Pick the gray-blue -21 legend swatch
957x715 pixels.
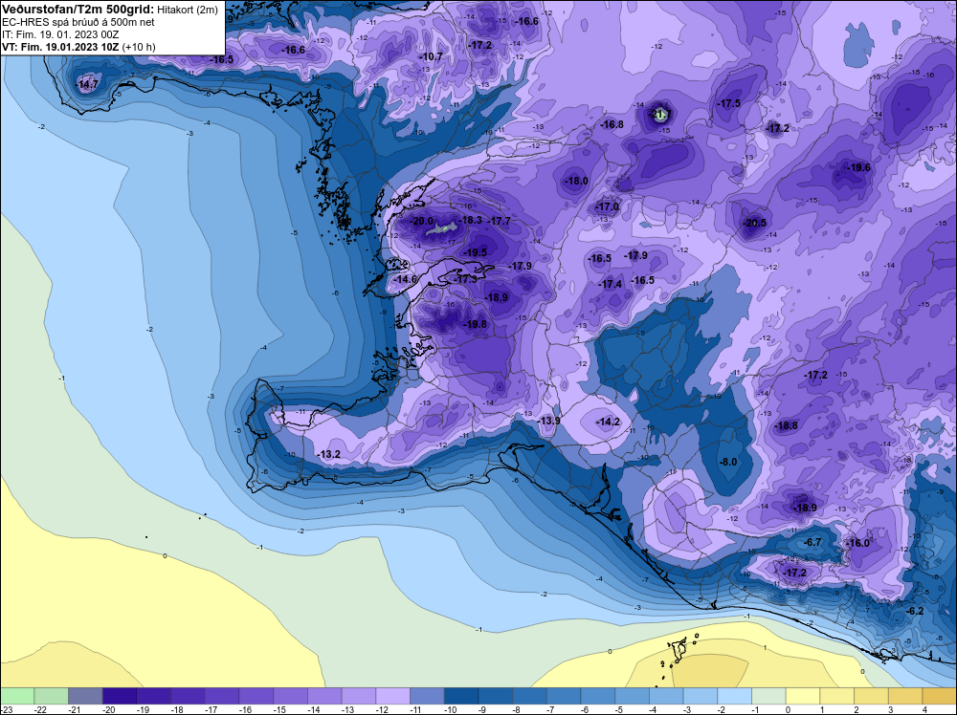85,696
